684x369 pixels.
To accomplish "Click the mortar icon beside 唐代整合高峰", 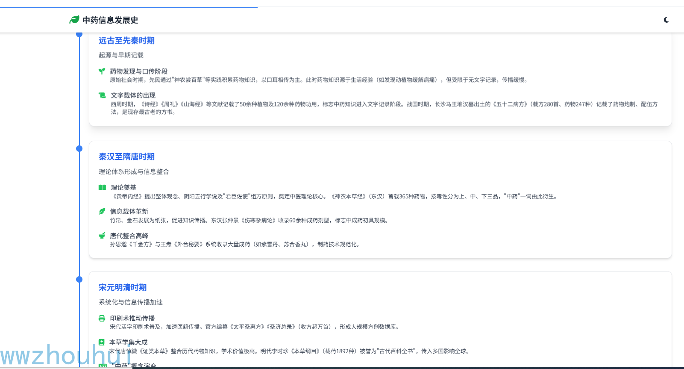I will pos(102,236).
